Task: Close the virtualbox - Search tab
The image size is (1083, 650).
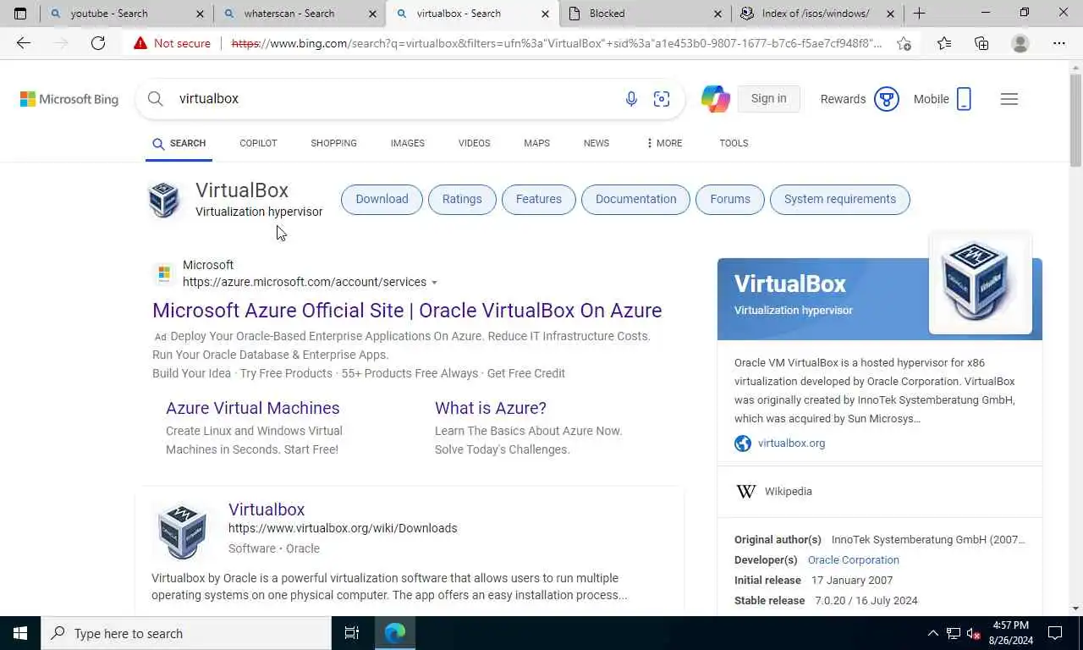Action: point(546,14)
